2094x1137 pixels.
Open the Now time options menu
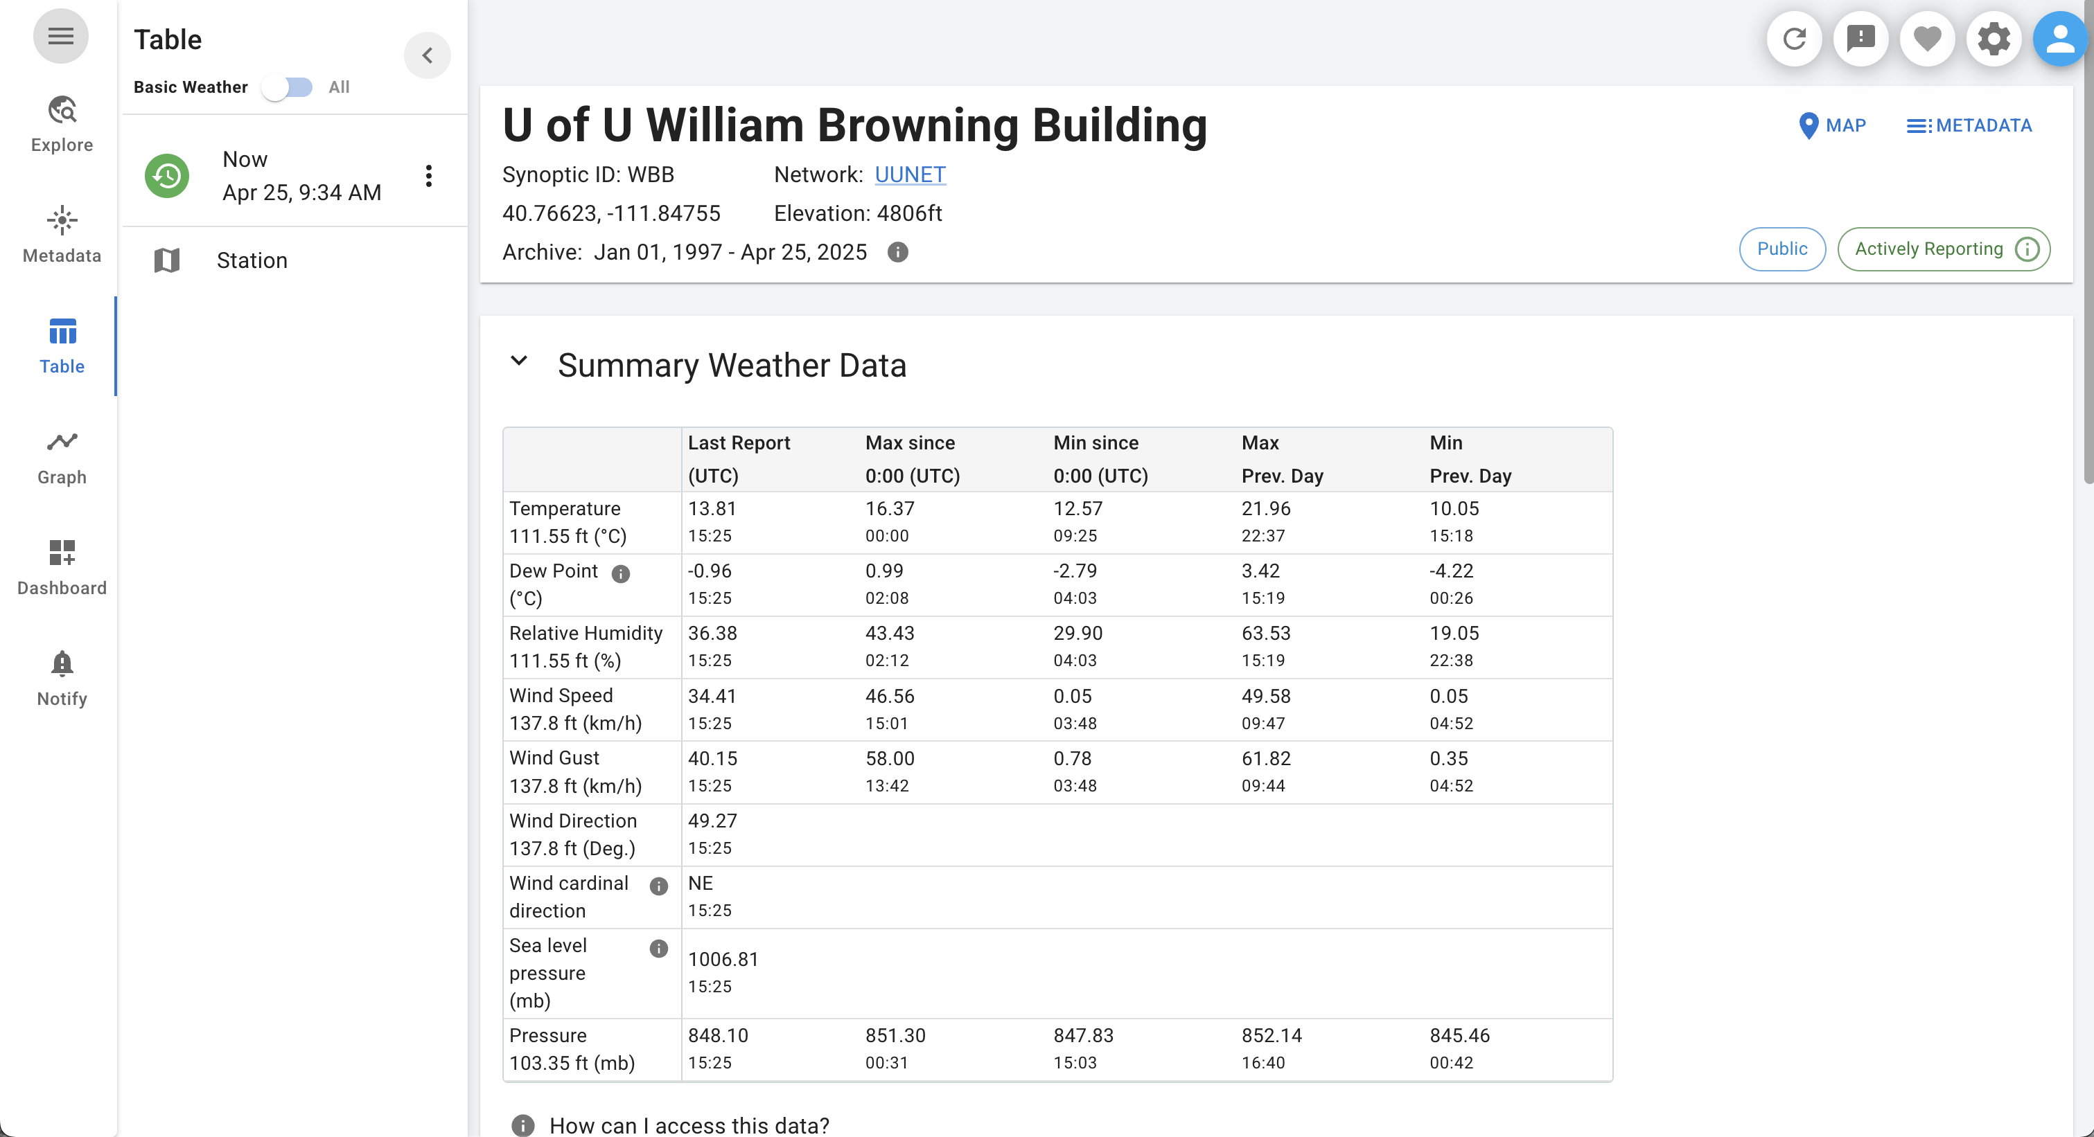[428, 175]
